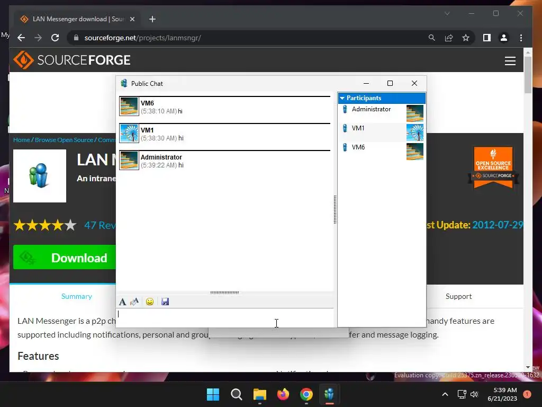Click Administrator's avatar beside its chat message
Screen dimensions: 542x407
pos(129,160)
